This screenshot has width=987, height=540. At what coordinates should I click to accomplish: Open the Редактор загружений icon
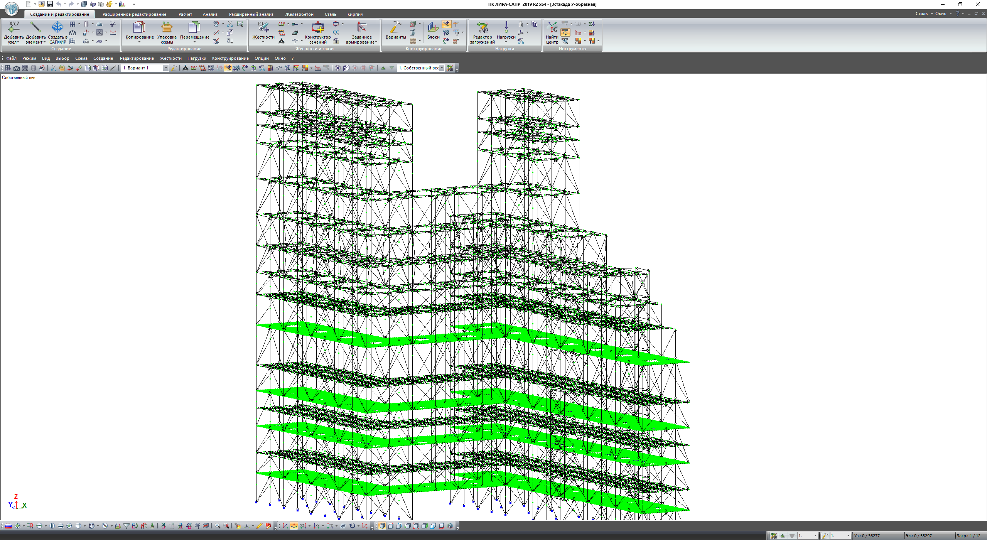click(x=482, y=27)
